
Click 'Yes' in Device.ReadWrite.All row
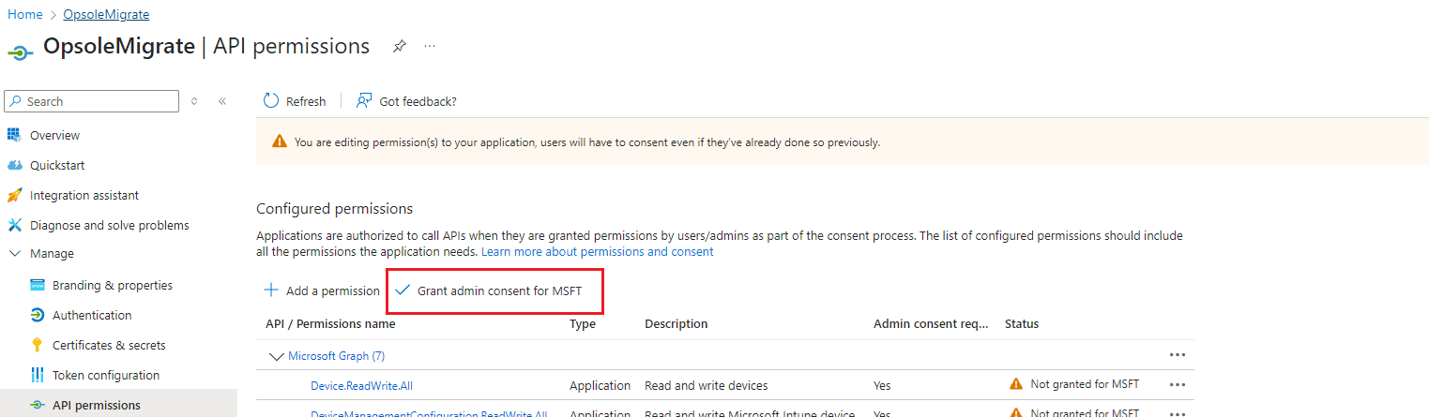[x=882, y=385]
